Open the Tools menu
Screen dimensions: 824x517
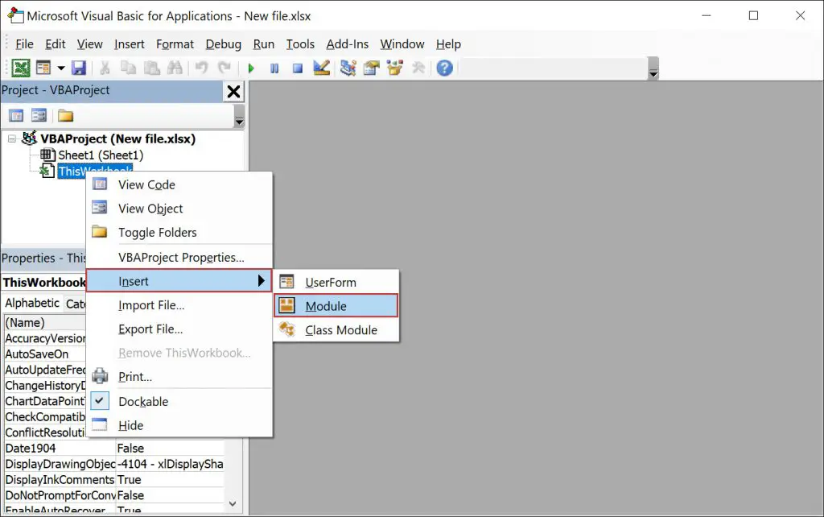(300, 44)
